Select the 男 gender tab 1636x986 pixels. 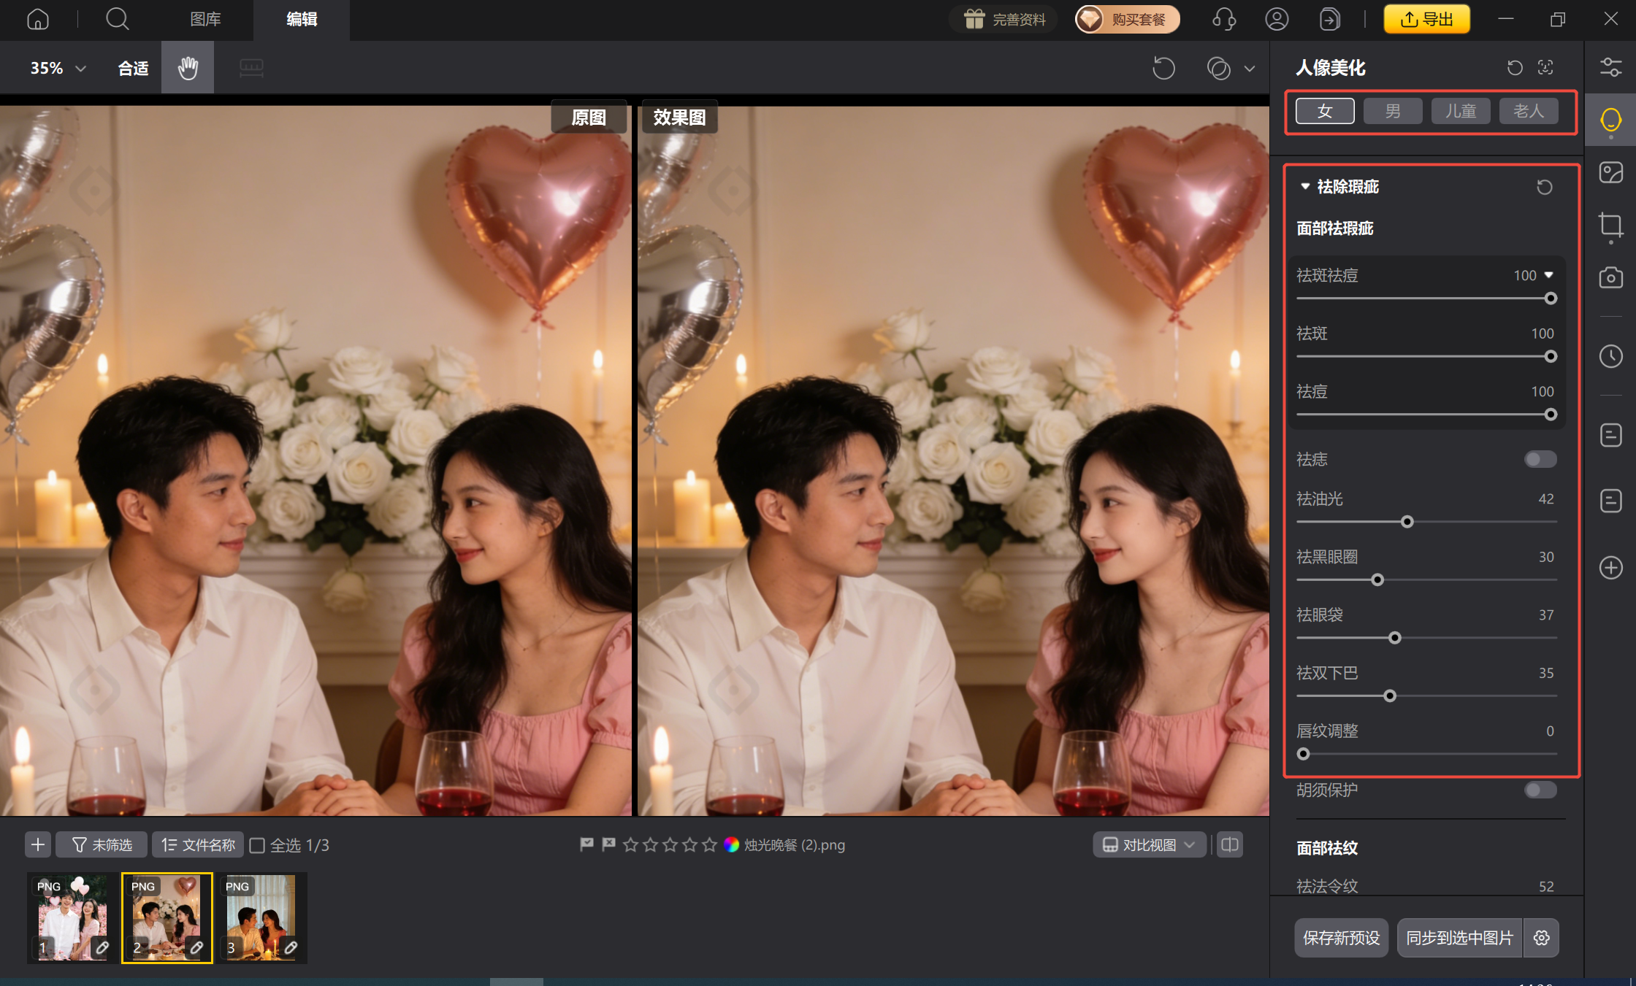[1393, 111]
